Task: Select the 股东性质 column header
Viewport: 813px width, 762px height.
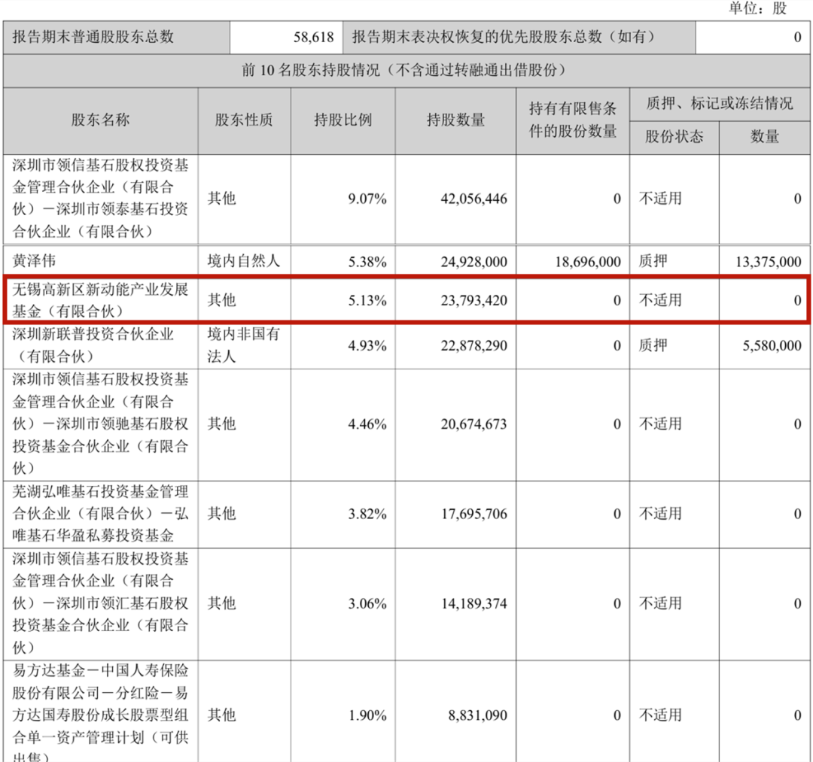Action: pyautogui.click(x=243, y=120)
